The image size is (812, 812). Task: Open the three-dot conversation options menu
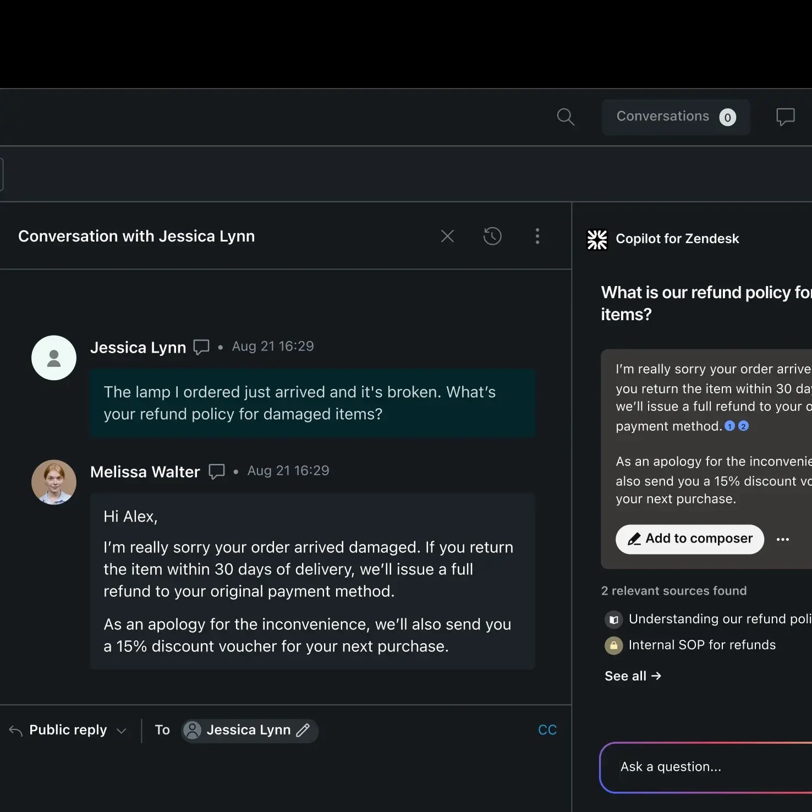(537, 236)
